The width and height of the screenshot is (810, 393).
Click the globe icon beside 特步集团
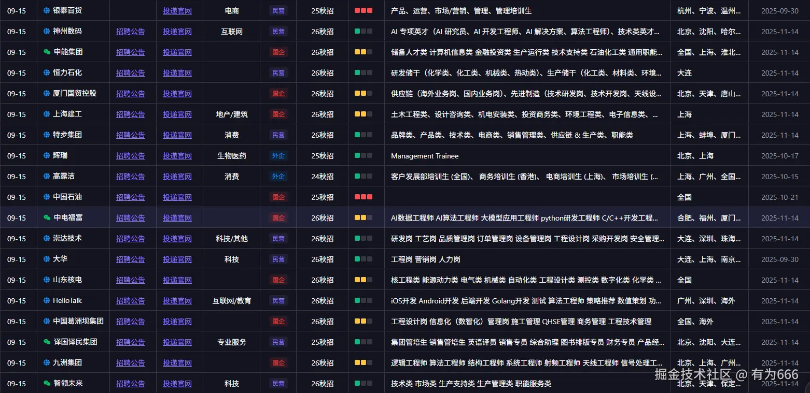click(47, 135)
